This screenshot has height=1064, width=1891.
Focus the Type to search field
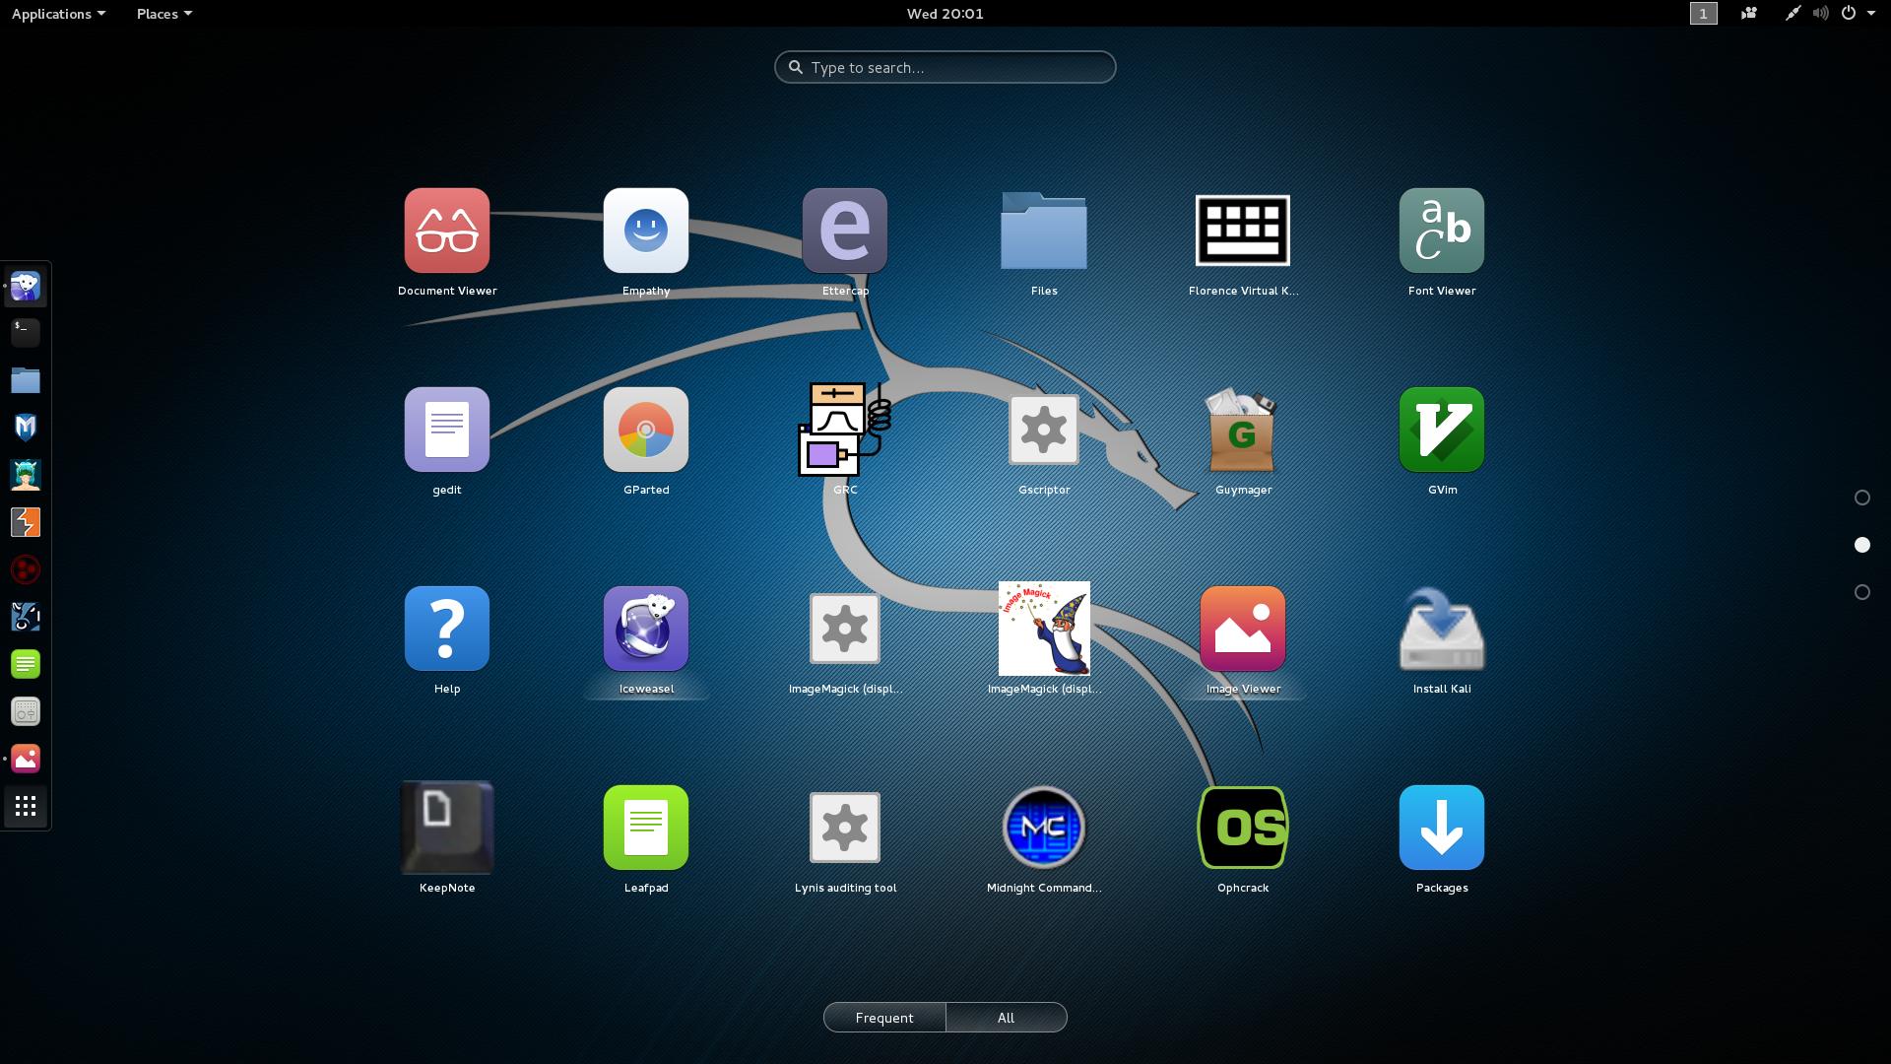point(945,67)
